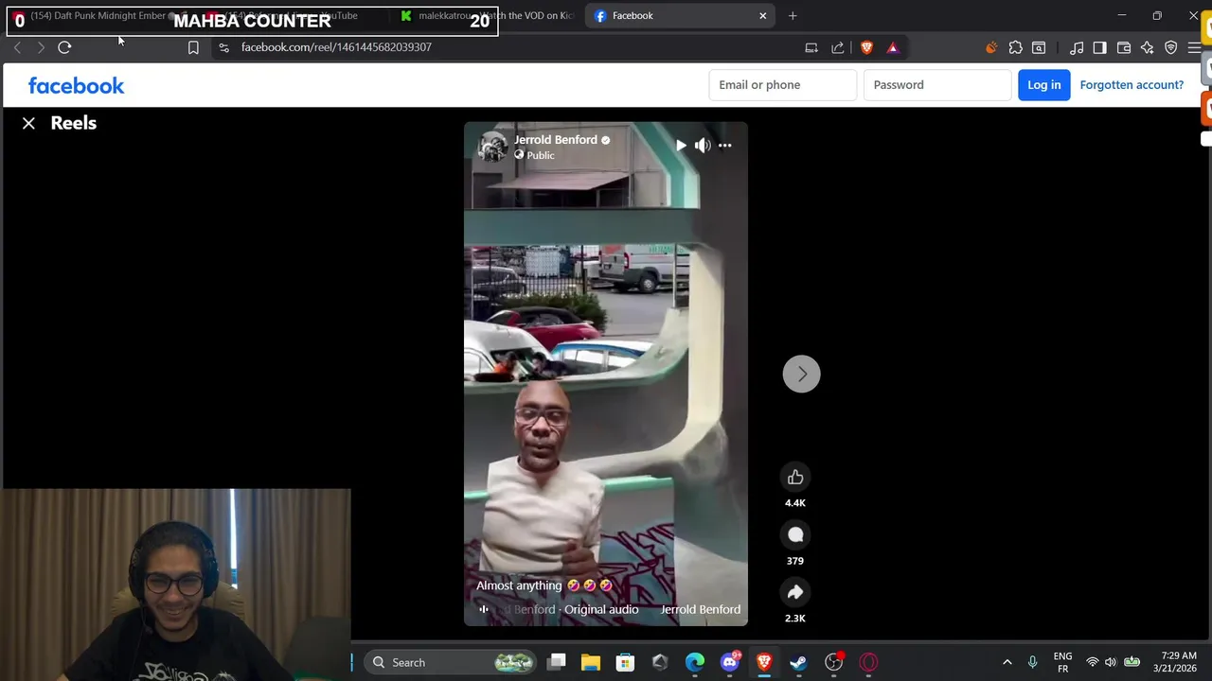Open File Explorer from taskbar
1212x681 pixels.
coord(591,663)
